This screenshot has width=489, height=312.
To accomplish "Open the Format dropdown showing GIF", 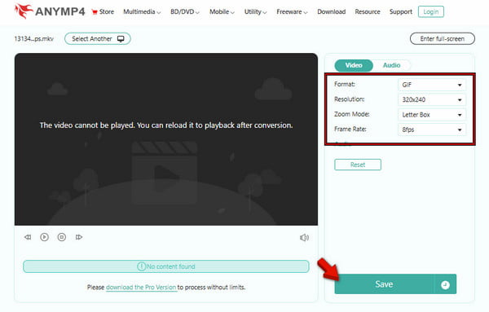I will click(432, 85).
